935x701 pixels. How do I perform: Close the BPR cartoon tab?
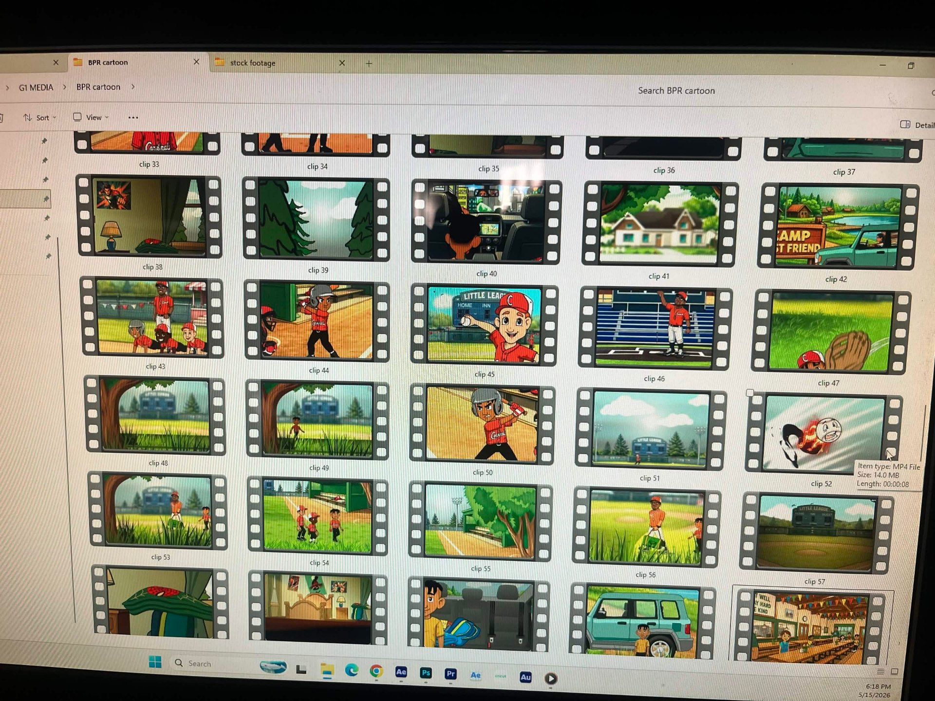196,62
